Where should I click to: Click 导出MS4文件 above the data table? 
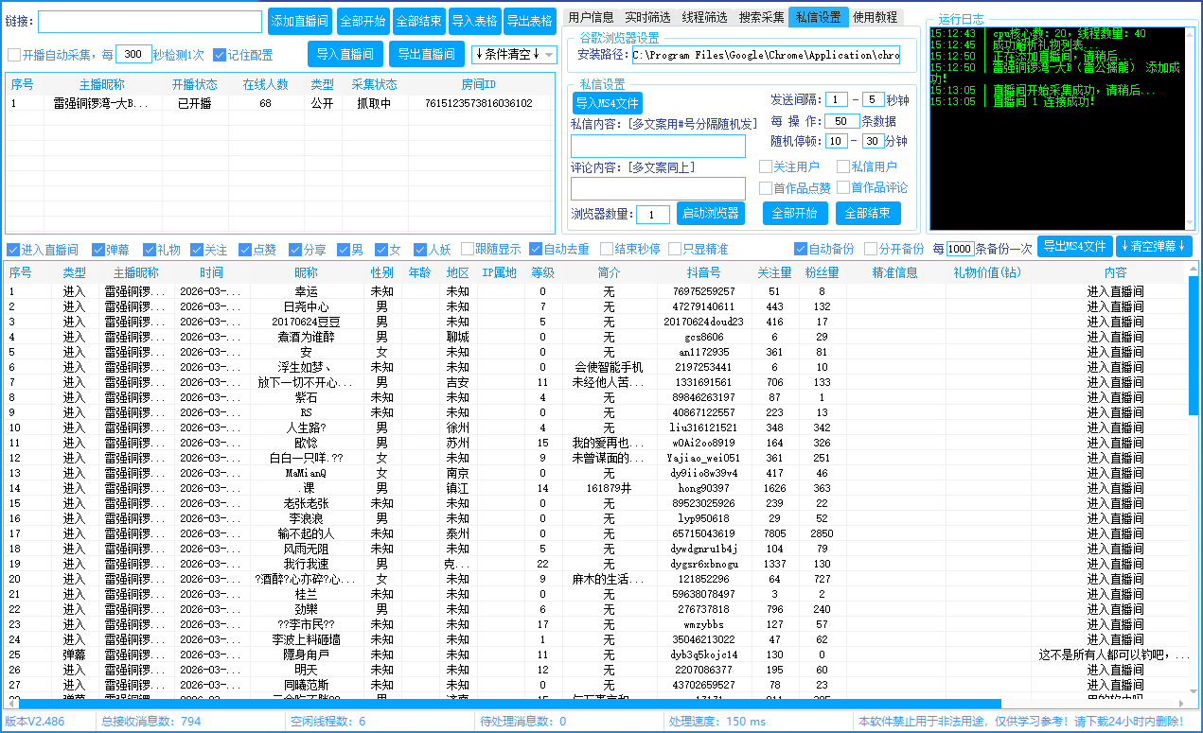1073,247
